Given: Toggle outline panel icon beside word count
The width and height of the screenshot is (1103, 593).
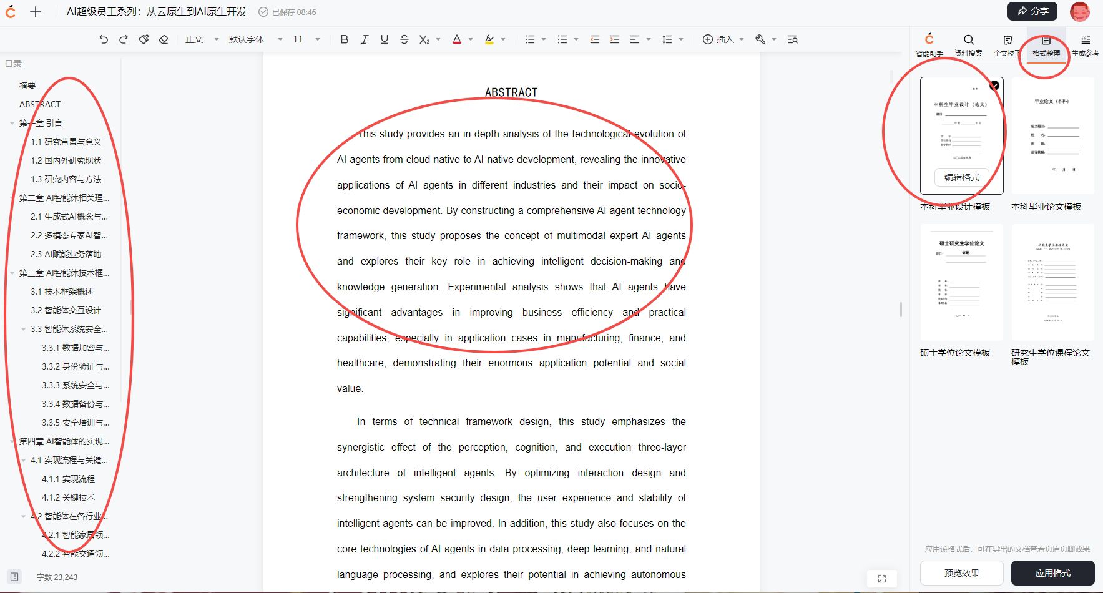Looking at the screenshot, I should [15, 577].
